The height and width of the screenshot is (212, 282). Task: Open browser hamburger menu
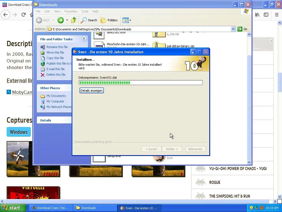277,15
